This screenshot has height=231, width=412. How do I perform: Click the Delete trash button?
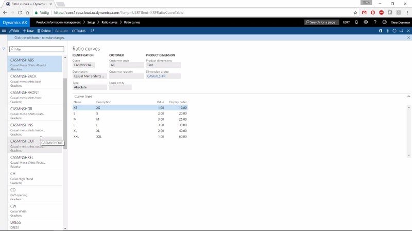pyautogui.click(x=44, y=31)
